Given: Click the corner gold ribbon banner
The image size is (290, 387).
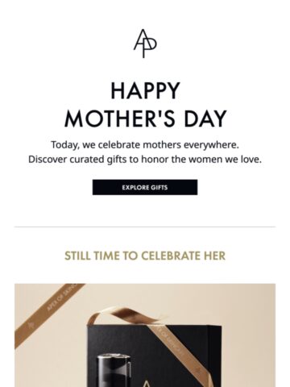Looking at the screenshot, I should pos(48,314).
